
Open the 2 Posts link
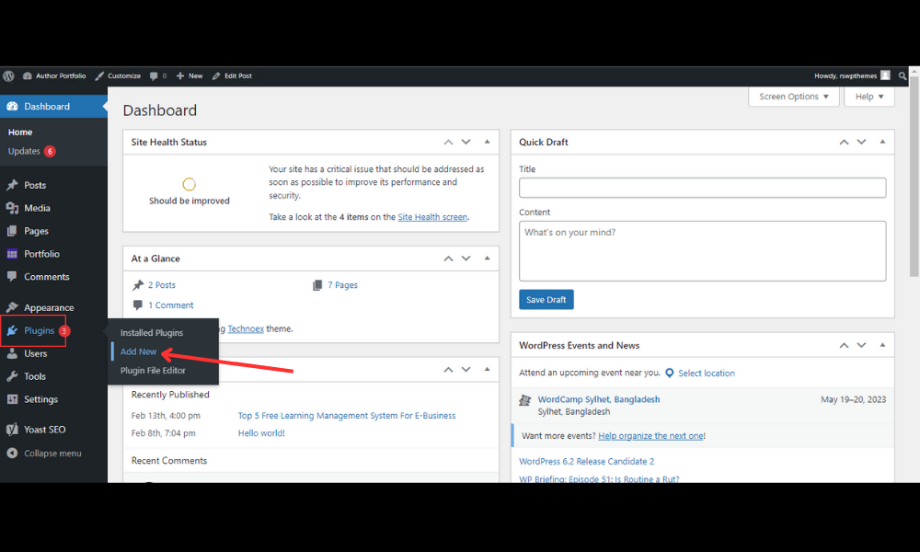point(161,285)
